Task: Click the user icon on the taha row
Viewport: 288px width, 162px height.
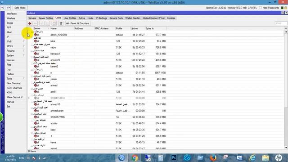Action: [x=36, y=41]
